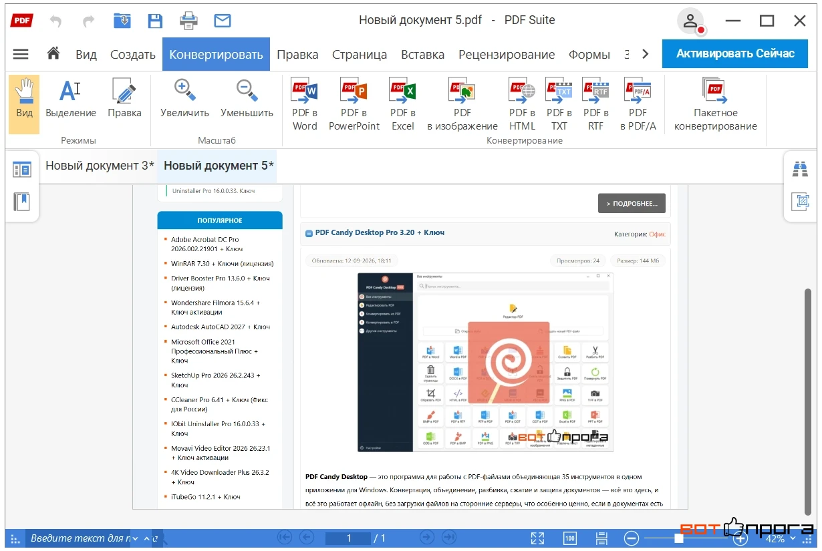
Task: Save document with the floppy disk icon
Action: (155, 21)
